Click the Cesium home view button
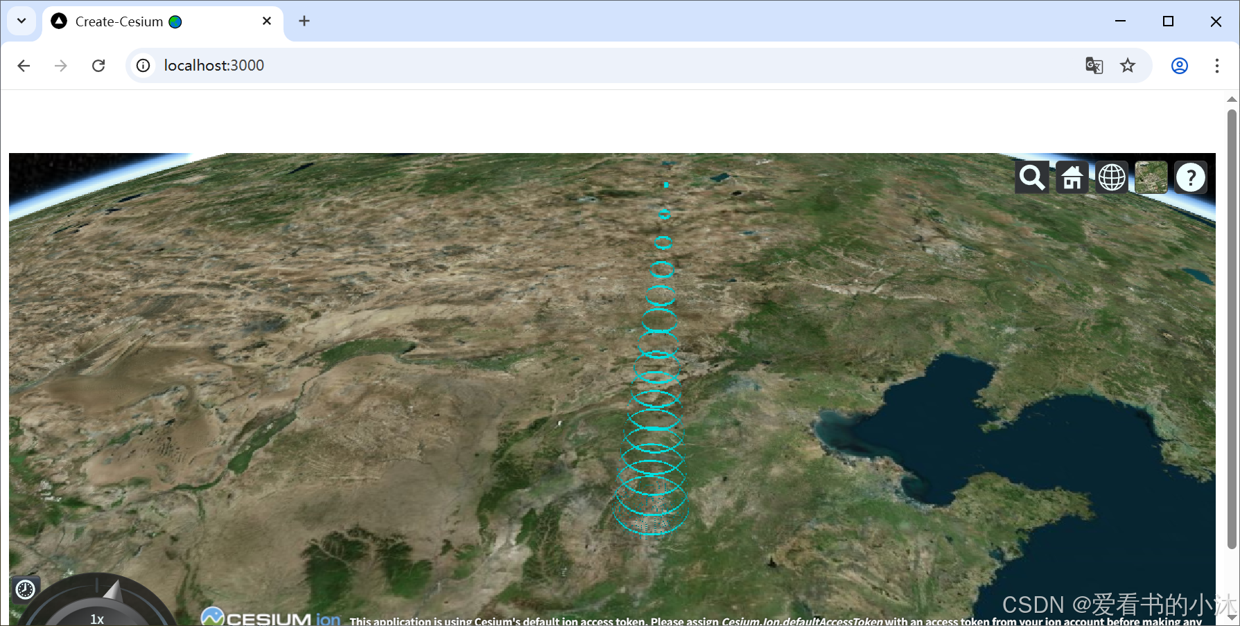1240x626 pixels. click(1072, 177)
